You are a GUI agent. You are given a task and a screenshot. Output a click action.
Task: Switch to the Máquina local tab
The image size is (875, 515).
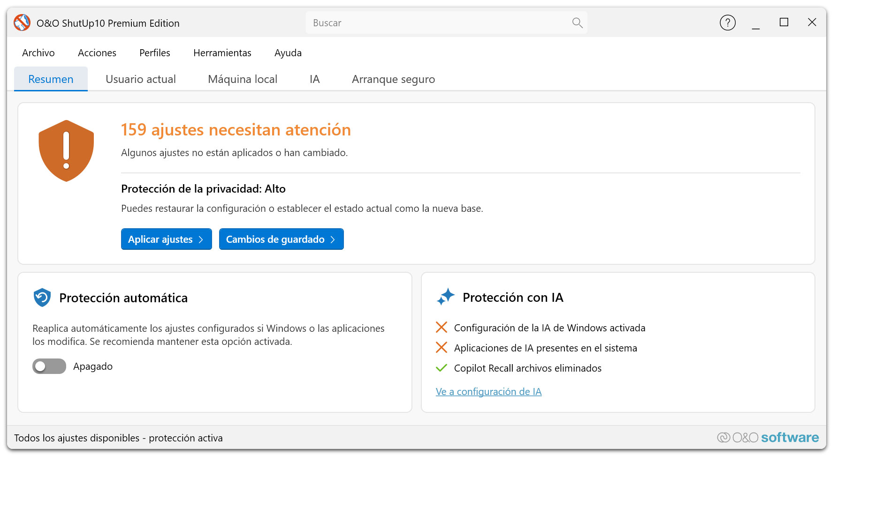point(243,79)
